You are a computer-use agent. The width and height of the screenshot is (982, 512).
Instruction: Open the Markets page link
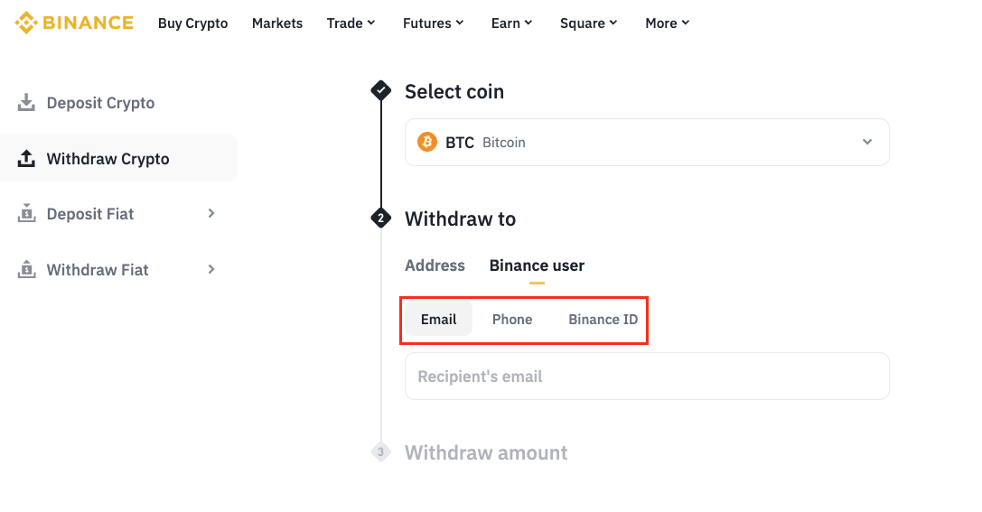click(277, 23)
